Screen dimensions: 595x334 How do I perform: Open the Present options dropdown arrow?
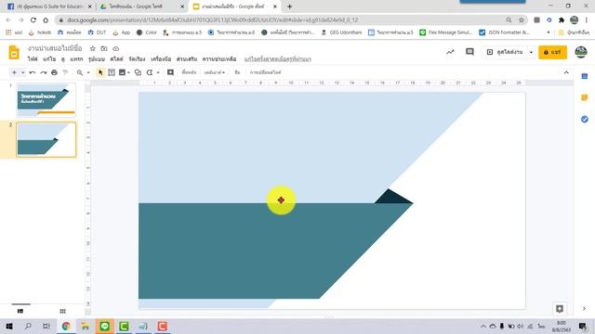click(x=531, y=52)
